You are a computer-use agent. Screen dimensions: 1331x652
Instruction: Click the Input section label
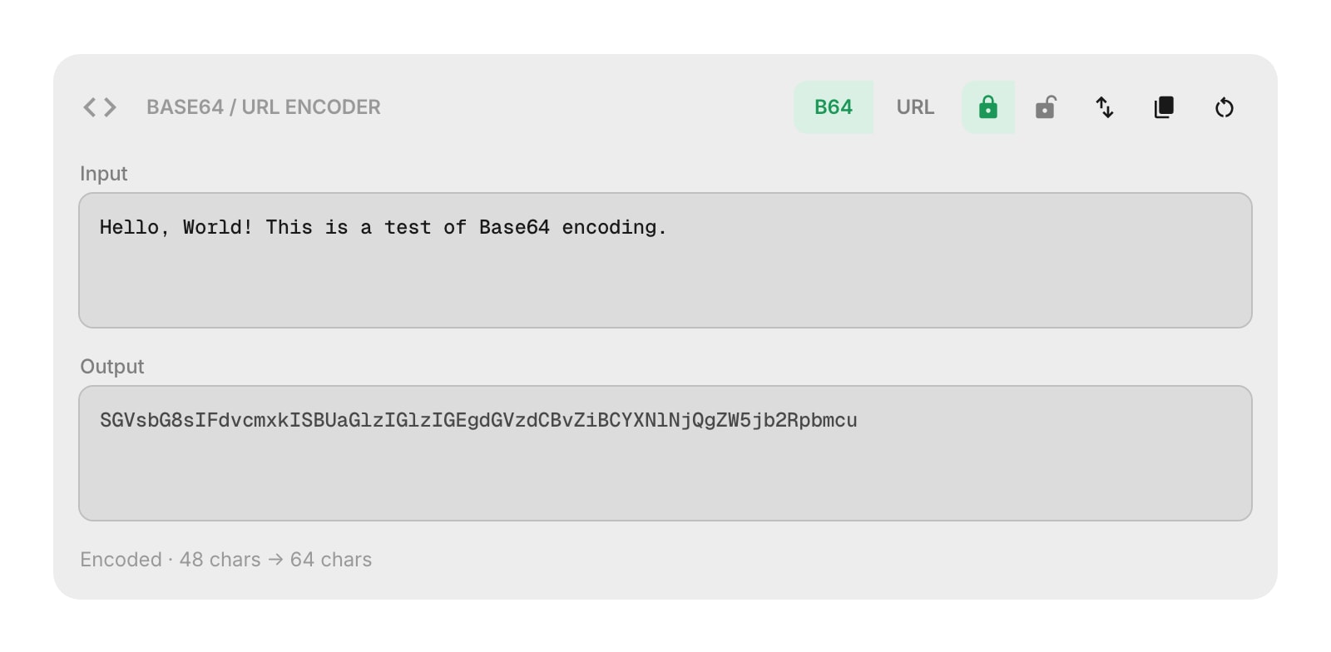[103, 174]
